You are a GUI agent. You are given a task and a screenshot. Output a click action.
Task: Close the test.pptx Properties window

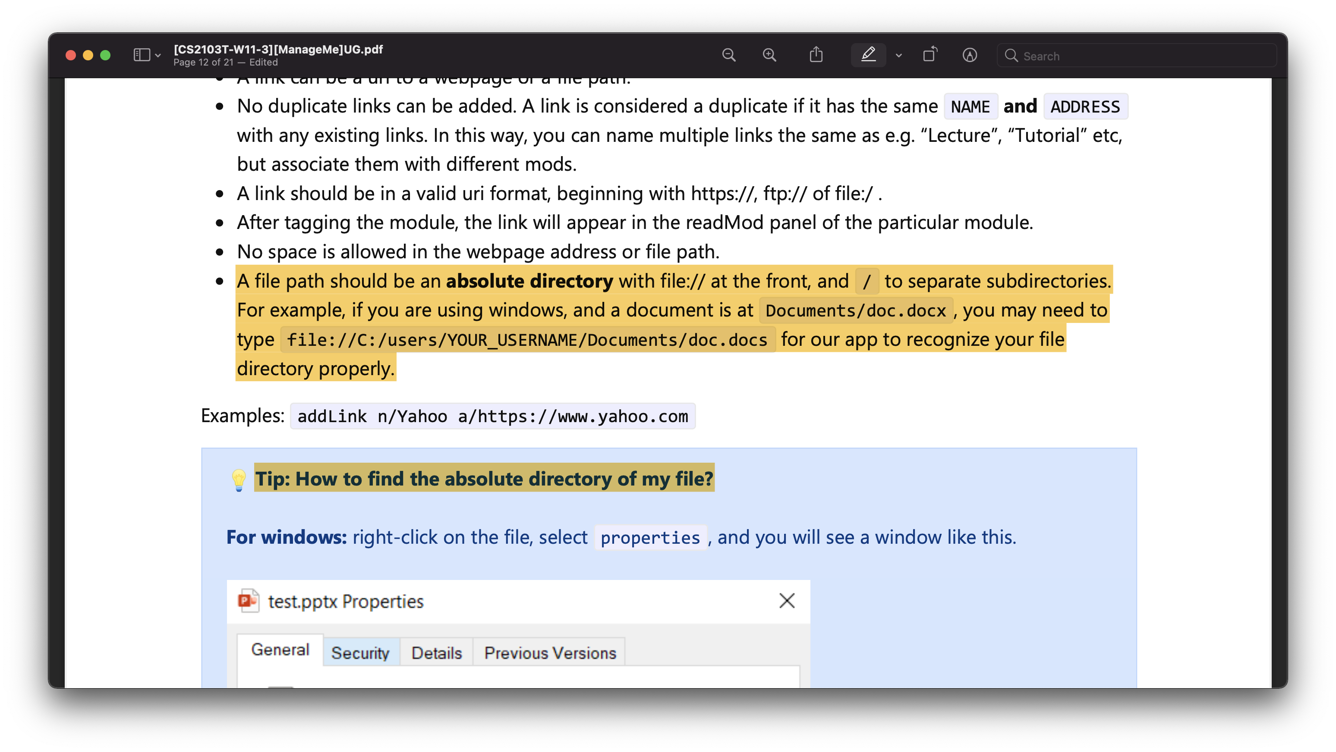(x=786, y=601)
